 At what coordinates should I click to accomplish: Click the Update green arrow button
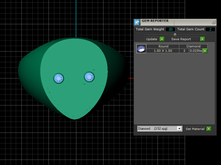pos(162,39)
